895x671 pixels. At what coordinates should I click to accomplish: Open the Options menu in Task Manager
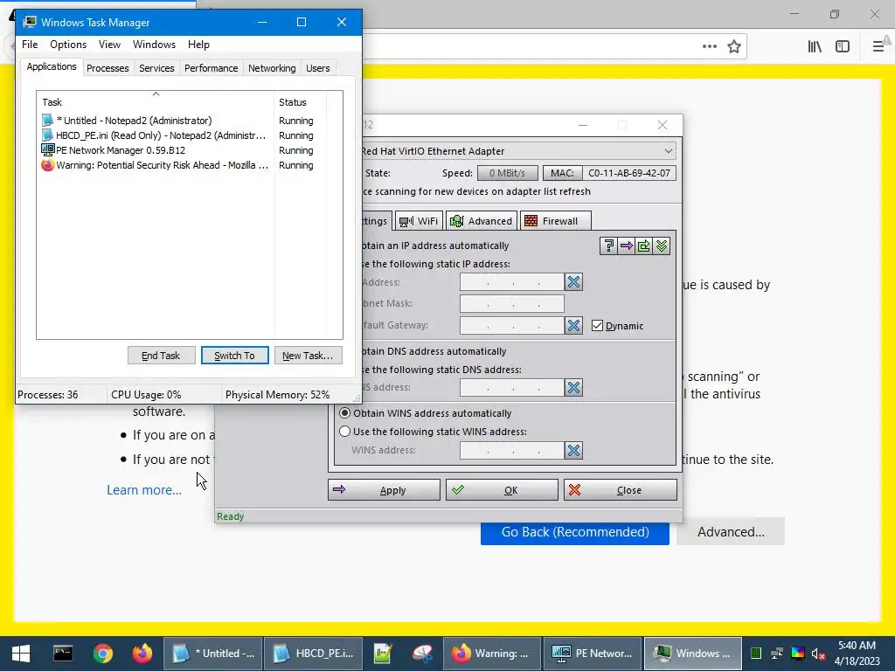point(68,45)
